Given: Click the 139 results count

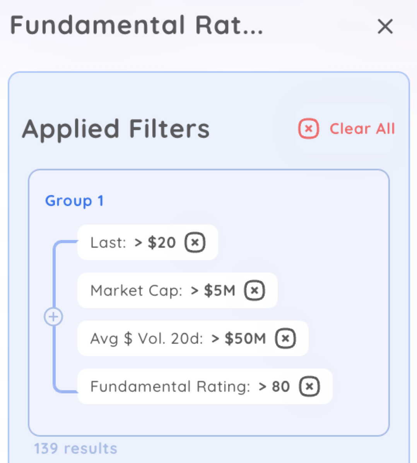Looking at the screenshot, I should click(x=75, y=449).
